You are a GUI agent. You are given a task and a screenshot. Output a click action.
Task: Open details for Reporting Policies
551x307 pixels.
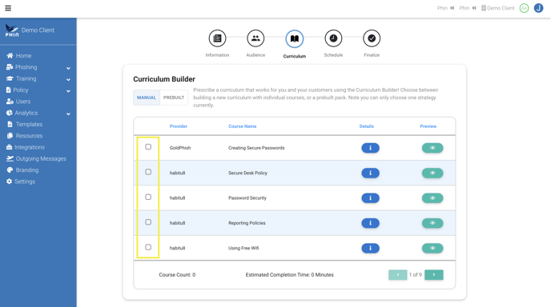[370, 223]
